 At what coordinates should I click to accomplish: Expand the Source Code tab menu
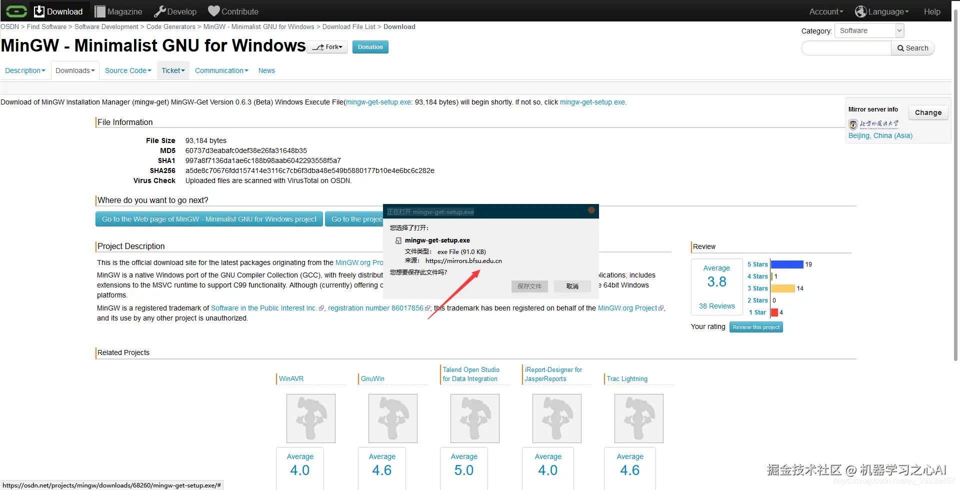(x=128, y=70)
